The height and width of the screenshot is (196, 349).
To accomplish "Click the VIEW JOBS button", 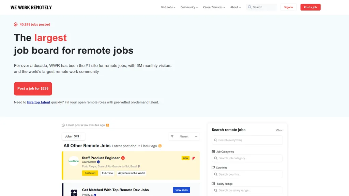I will pos(181,190).
